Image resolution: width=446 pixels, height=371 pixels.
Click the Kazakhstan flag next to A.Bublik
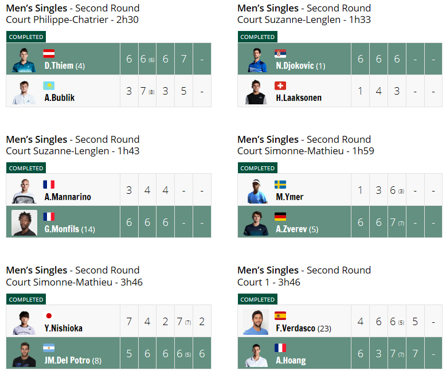tap(49, 85)
